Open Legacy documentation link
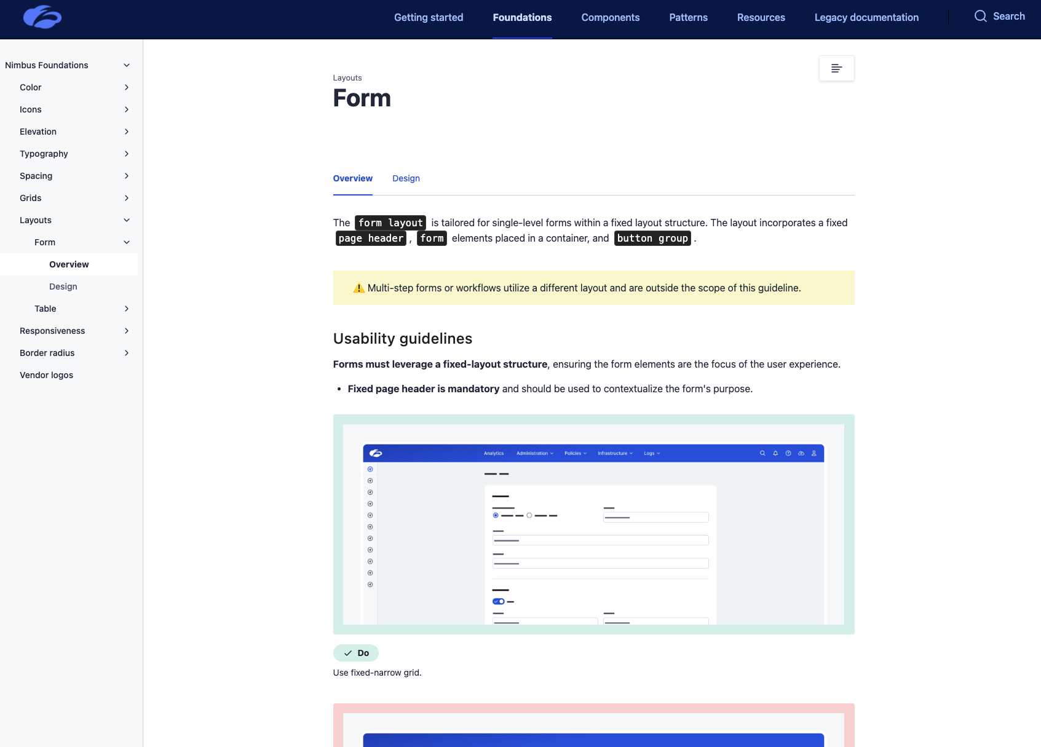Viewport: 1041px width, 747px height. coord(866,17)
